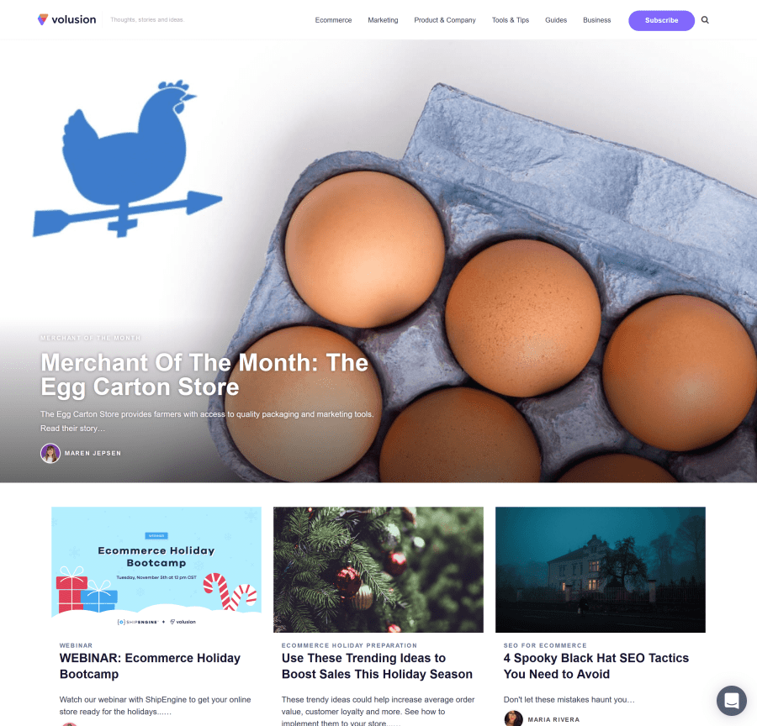Open the spooky house article thumbnail

600,569
